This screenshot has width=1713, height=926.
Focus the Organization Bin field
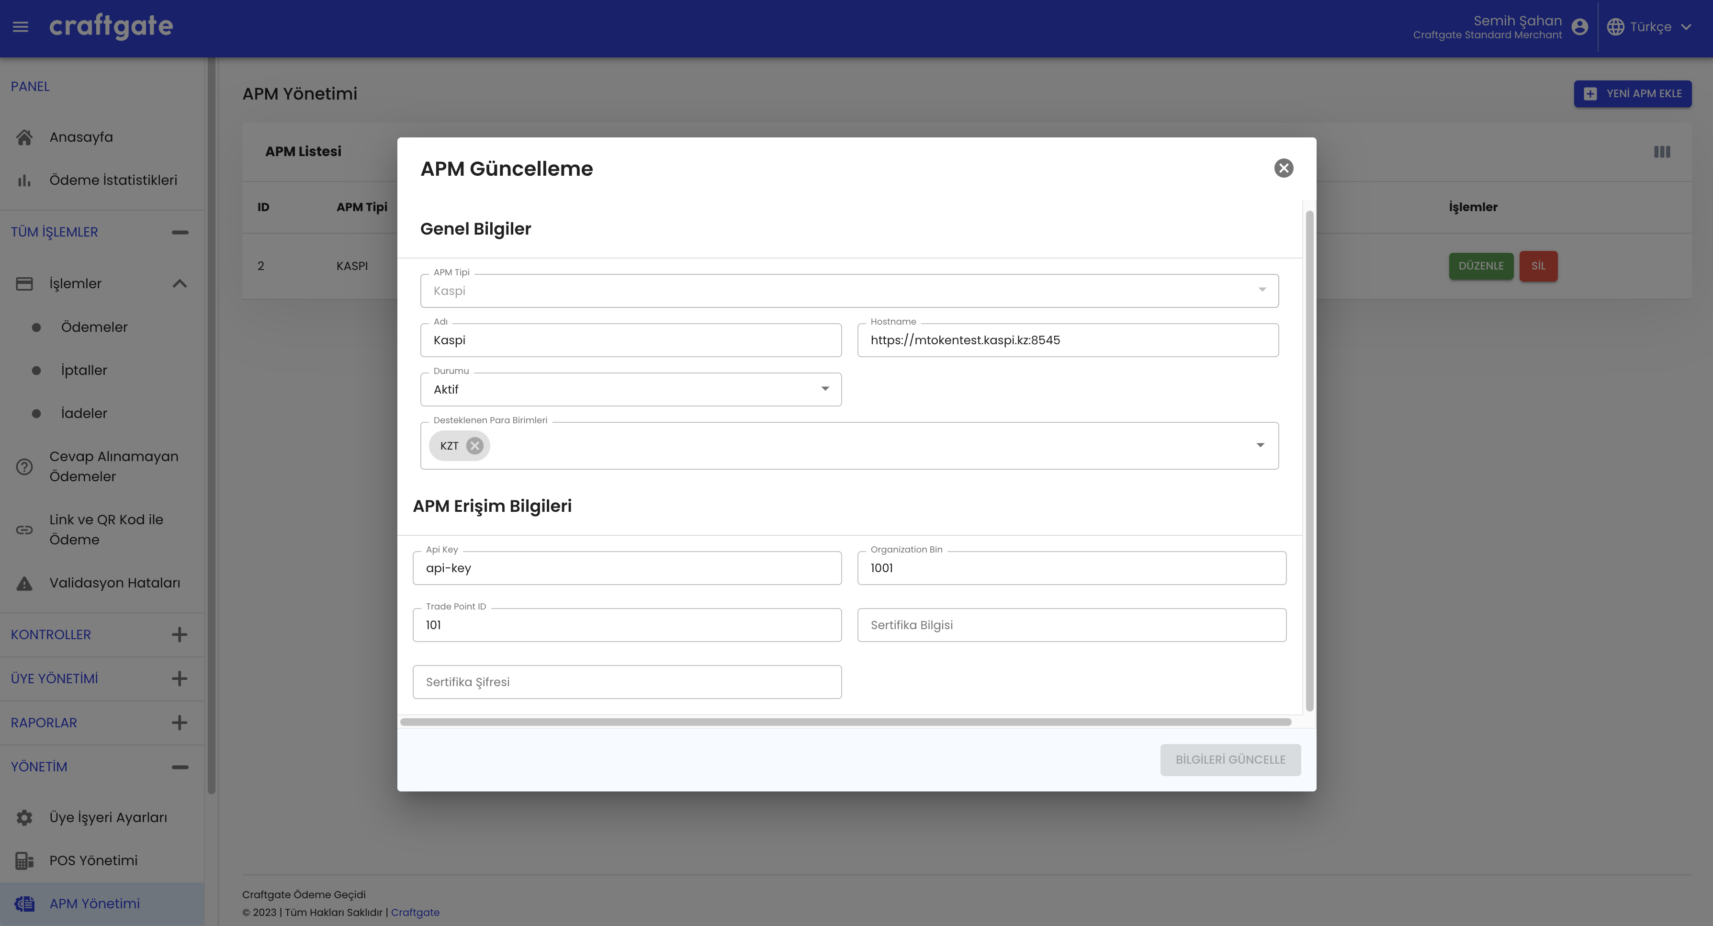pos(1072,568)
